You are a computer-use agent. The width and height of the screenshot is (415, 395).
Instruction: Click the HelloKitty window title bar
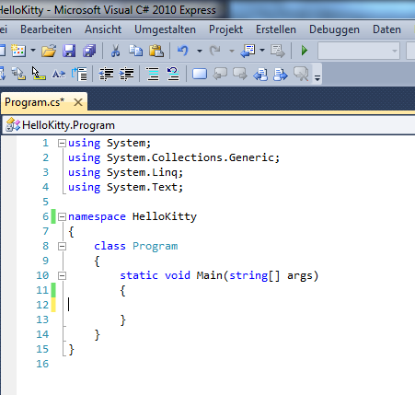click(207, 10)
